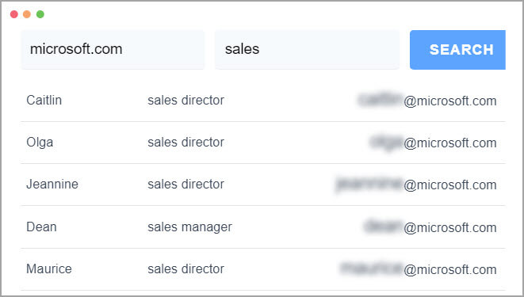Open Dean's blurred microsoft.com email address
Viewport: 524px width, 297px height.
tap(430, 227)
